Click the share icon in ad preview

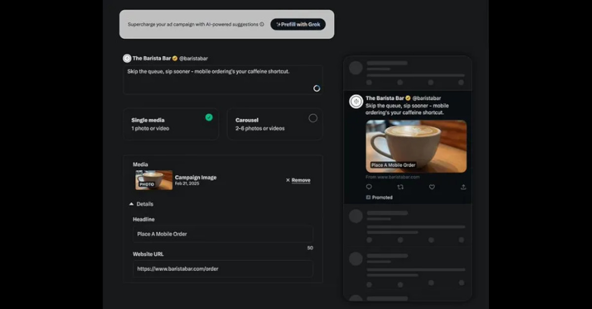coord(463,187)
